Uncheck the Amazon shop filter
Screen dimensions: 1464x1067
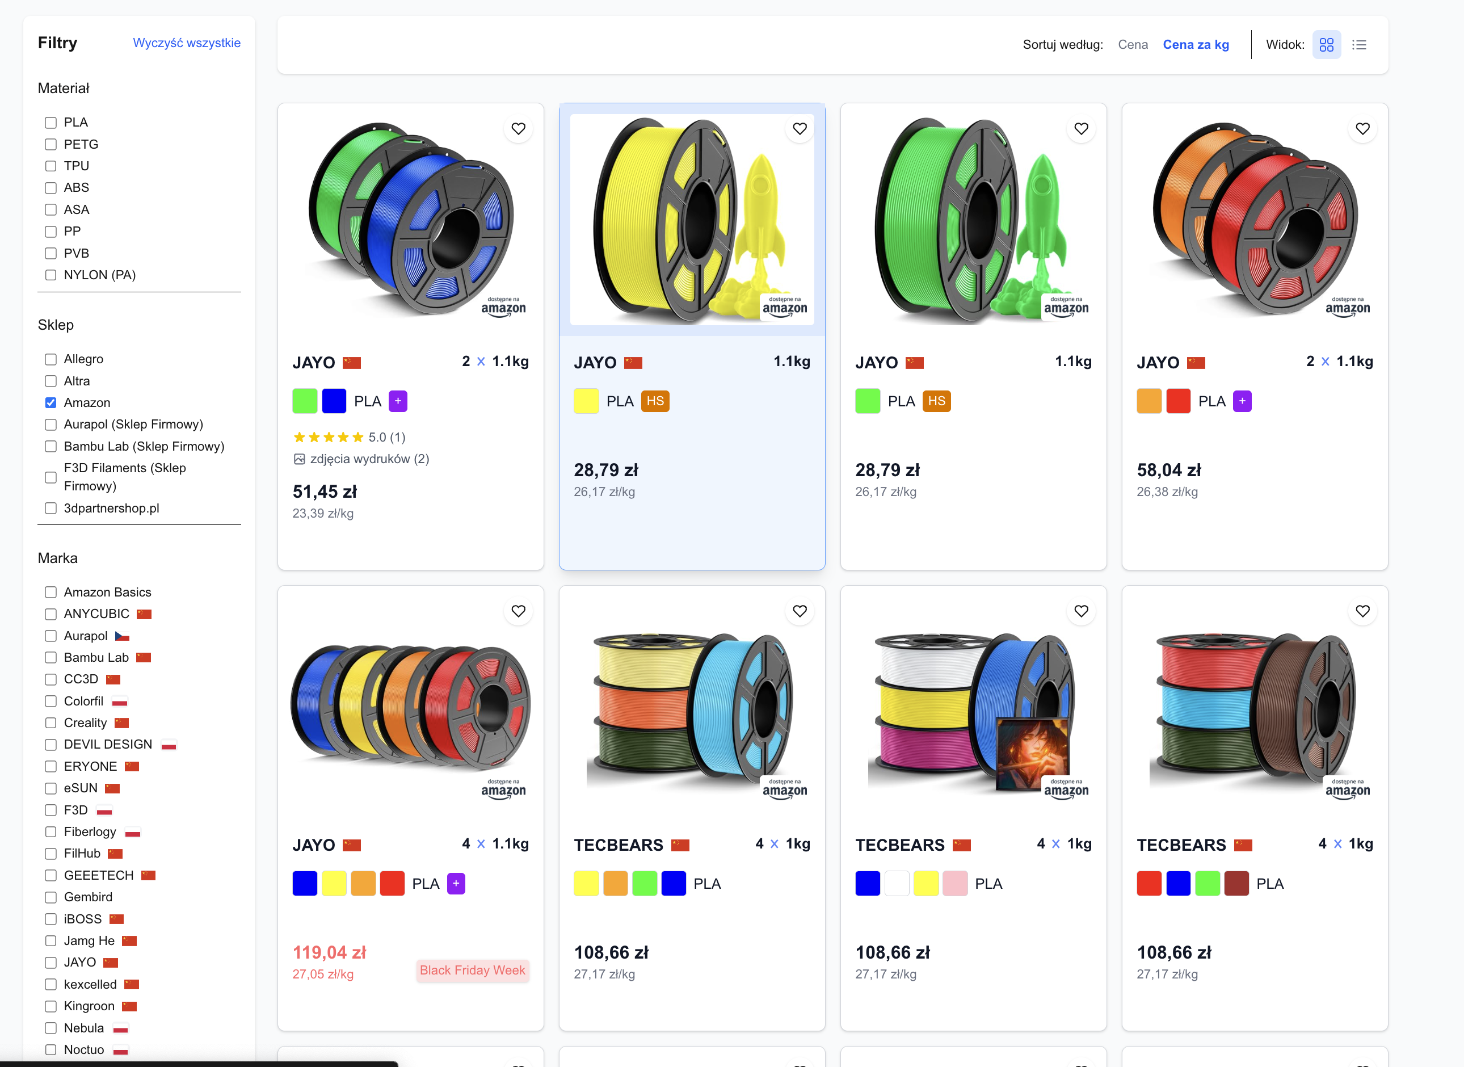click(51, 403)
